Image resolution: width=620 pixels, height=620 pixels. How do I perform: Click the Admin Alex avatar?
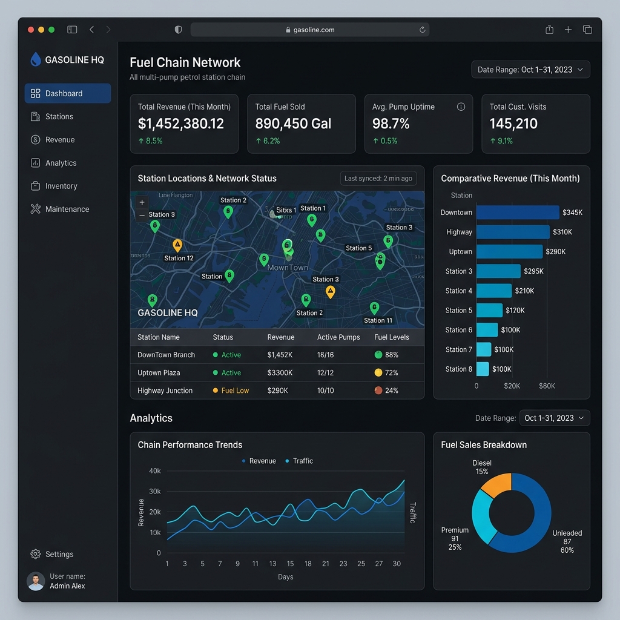pos(36,581)
